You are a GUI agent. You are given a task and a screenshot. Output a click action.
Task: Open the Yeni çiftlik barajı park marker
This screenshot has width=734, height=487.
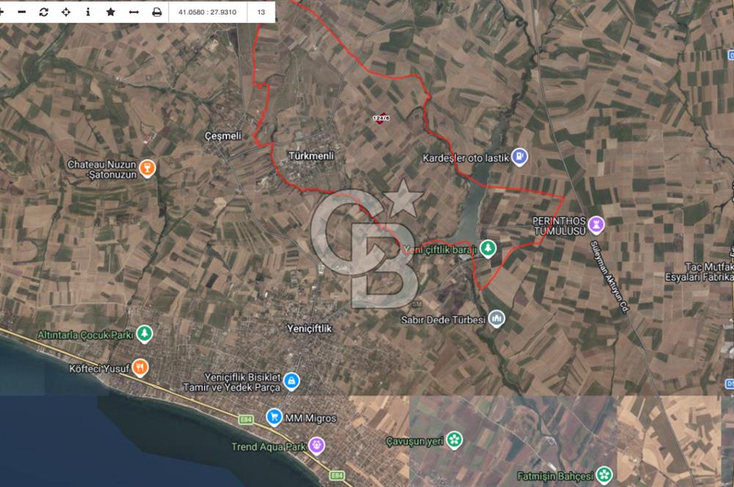[x=488, y=249]
